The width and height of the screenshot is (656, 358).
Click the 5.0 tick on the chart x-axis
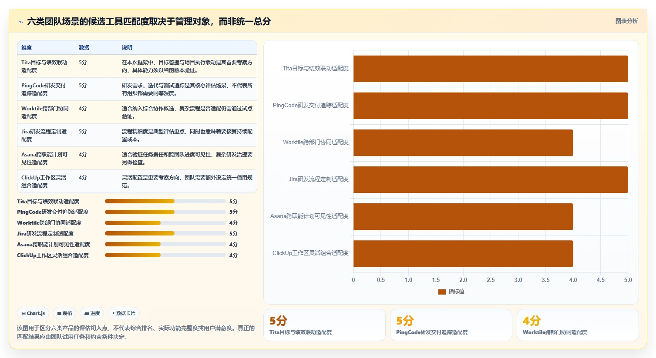point(628,280)
